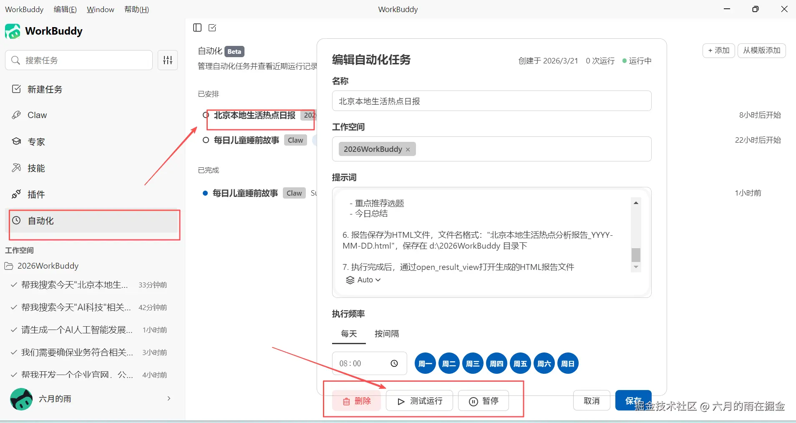The width and height of the screenshot is (796, 423).
Task: Open the 帮助(H) menu
Action: click(136, 9)
